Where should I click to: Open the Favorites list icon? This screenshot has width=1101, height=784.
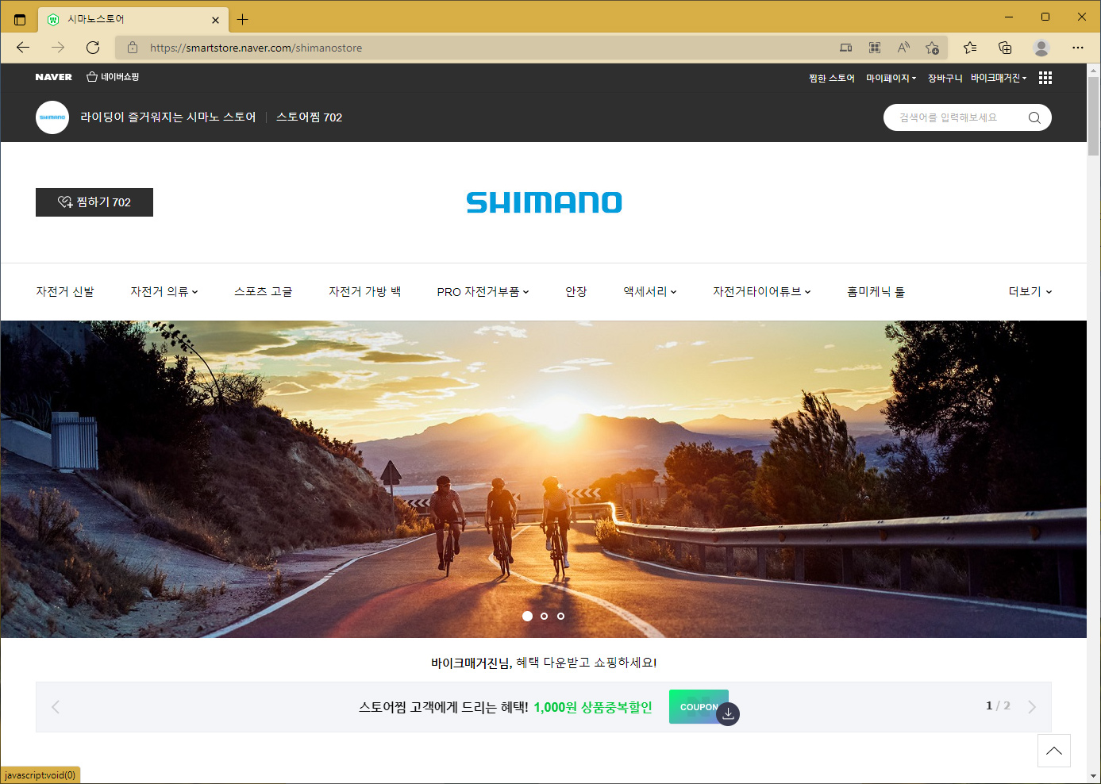(x=970, y=48)
